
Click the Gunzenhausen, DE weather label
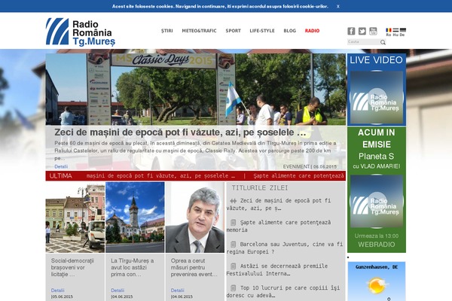coord(377,267)
